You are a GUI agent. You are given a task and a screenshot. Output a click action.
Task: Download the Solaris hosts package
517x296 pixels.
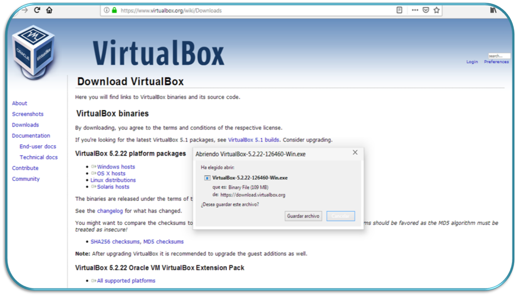(x=113, y=187)
